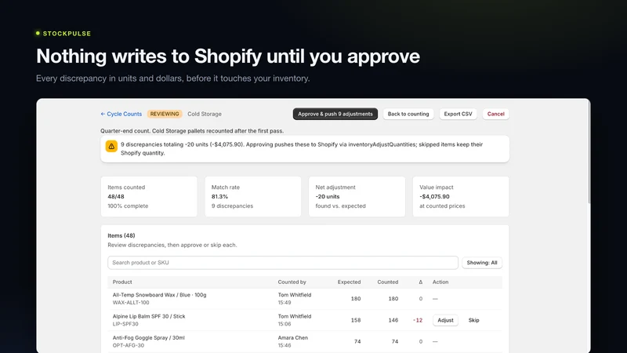This screenshot has width=627, height=353.
Task: Click the STOCKPULSE brand label
Action: 67,34
